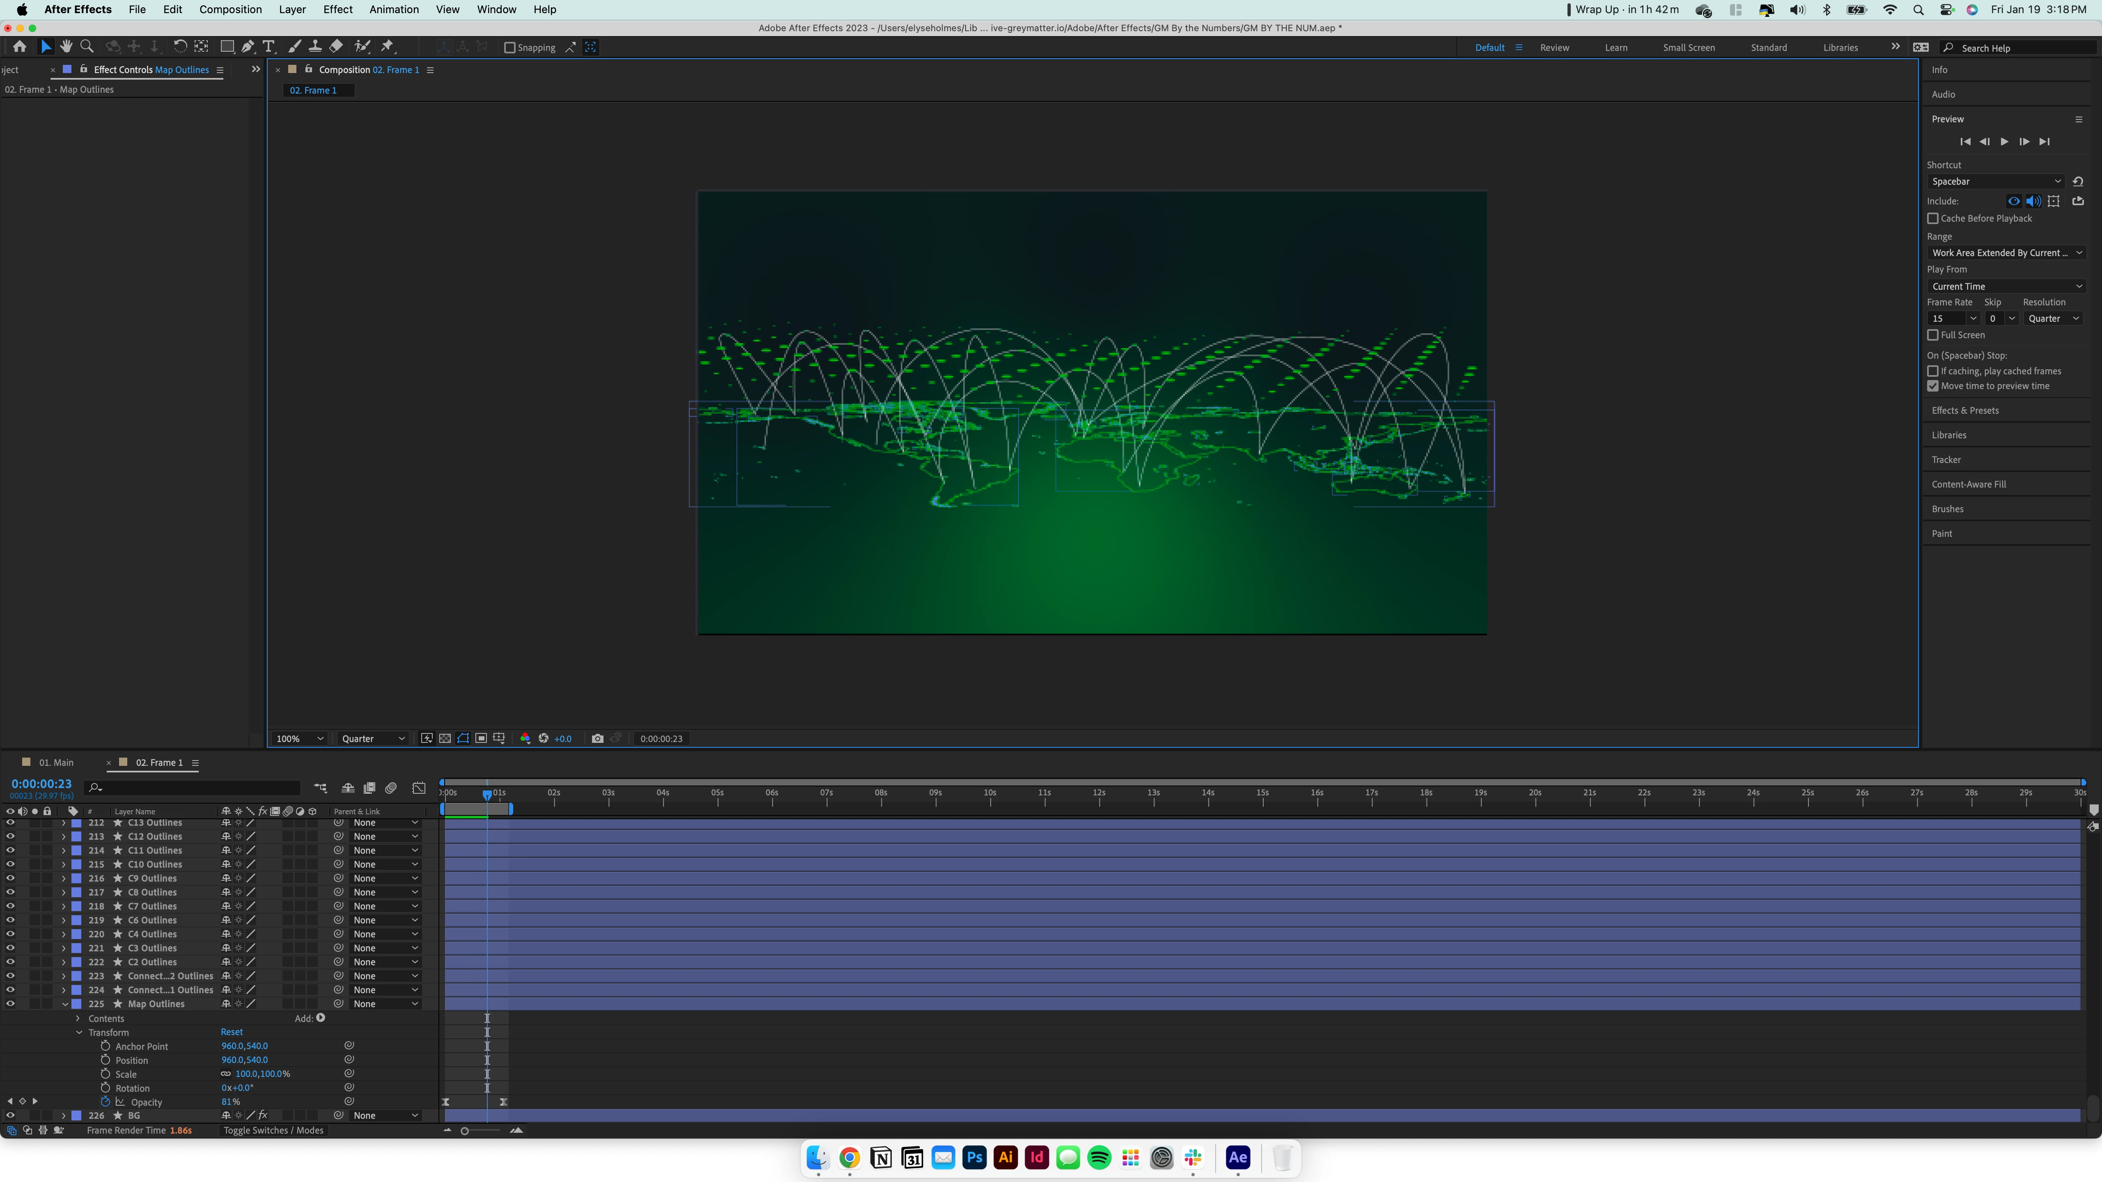Pick the Clone Stamp tool
The height and width of the screenshot is (1182, 2102).
pyautogui.click(x=315, y=46)
